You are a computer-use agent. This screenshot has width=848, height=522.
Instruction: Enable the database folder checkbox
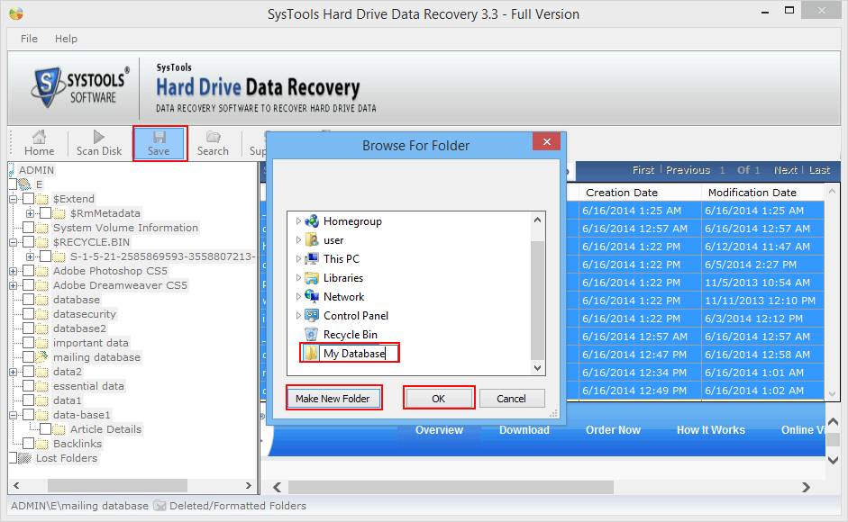29,300
